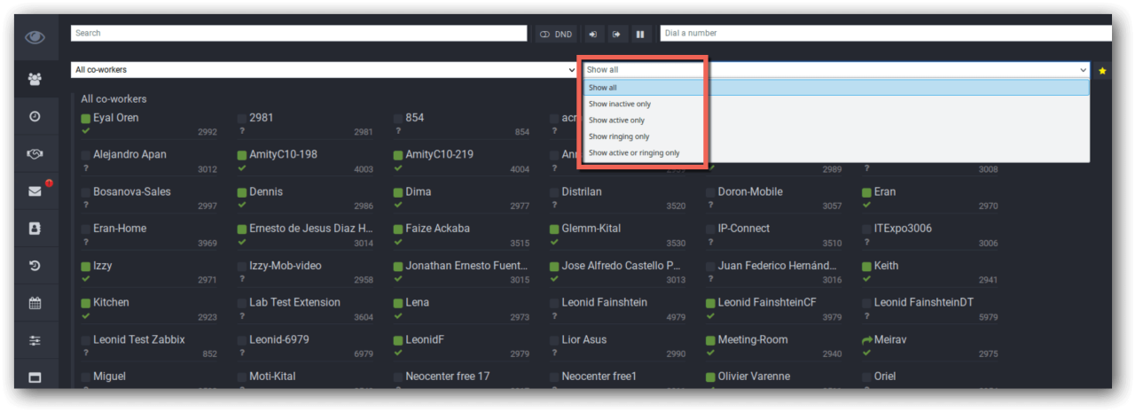The image size is (1135, 412).
Task: Click the status box next to Alejandro Apan
Action: pos(86,156)
